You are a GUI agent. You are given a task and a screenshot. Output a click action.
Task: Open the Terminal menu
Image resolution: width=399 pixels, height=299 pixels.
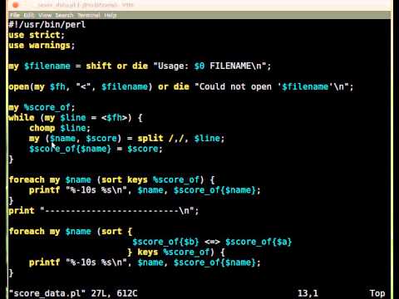click(89, 15)
